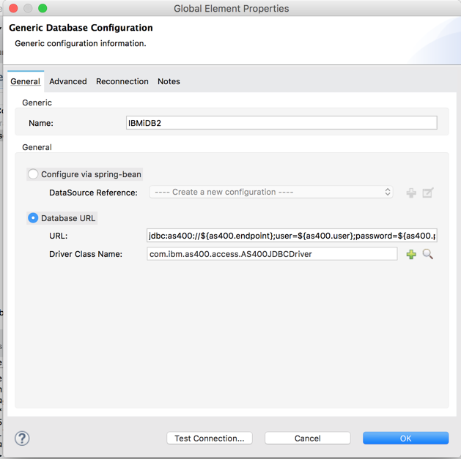
Task: Open the DataSource Reference dropdown
Action: click(x=271, y=192)
